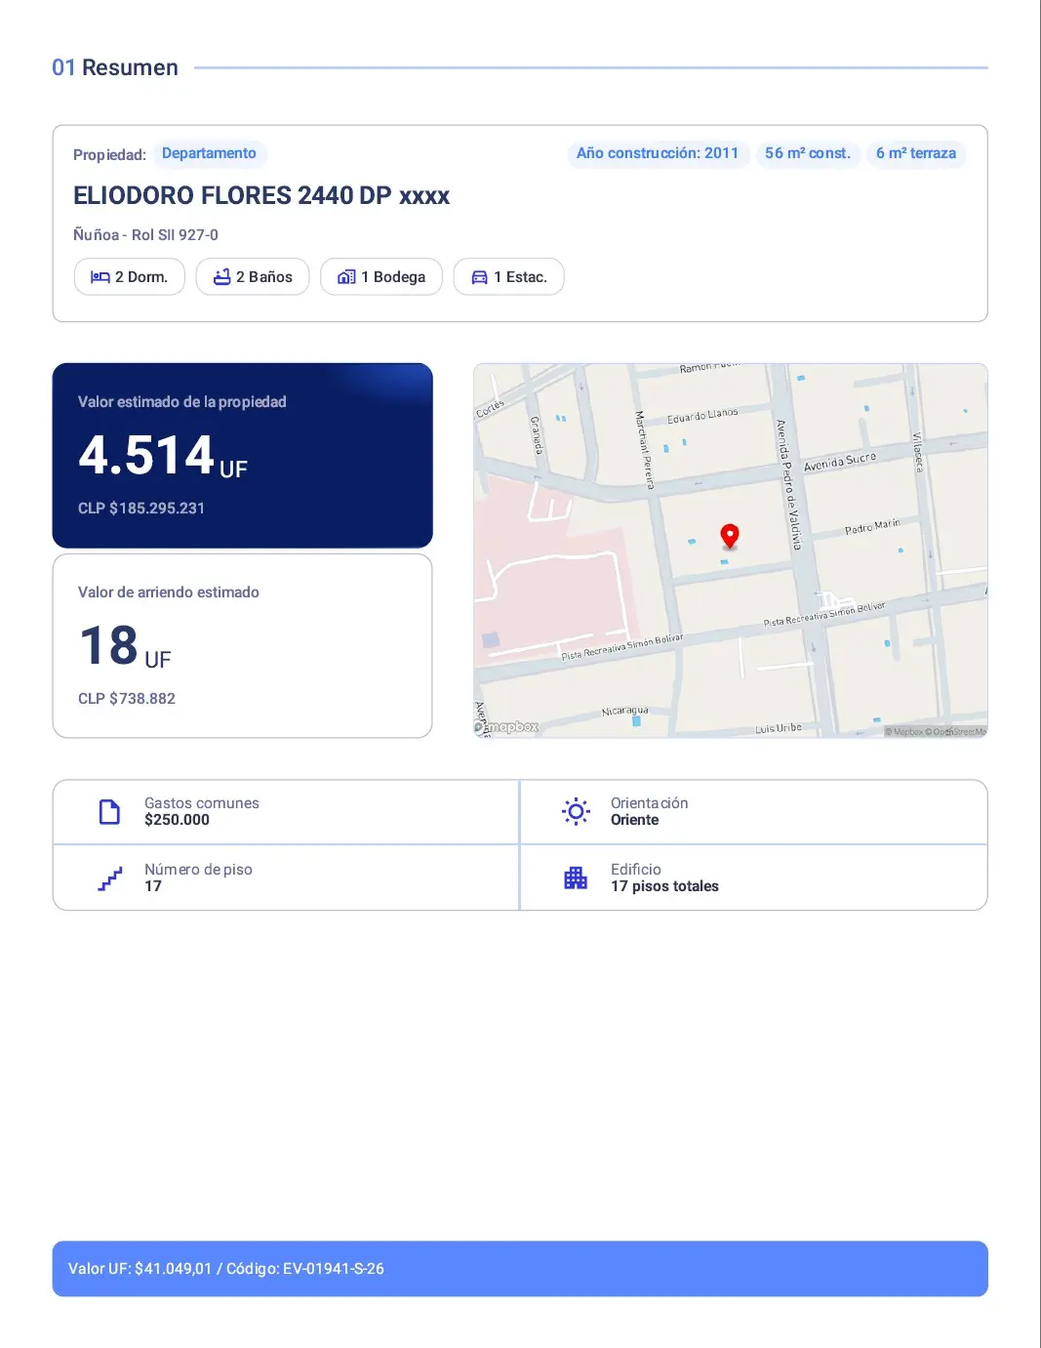This screenshot has height=1348, width=1041.
Task: Click the 56 m² const. badge
Action: tap(808, 153)
